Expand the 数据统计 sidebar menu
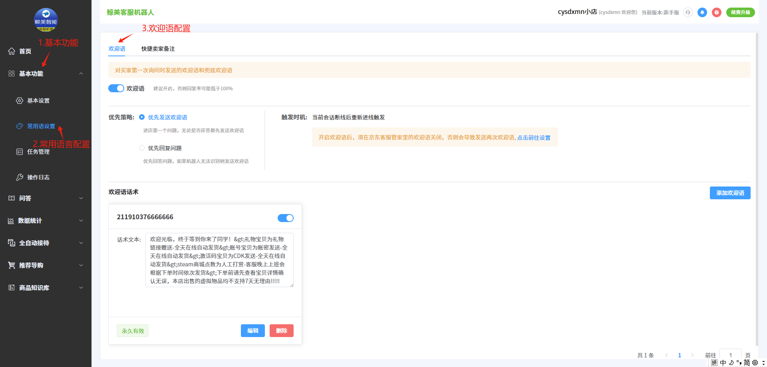This screenshot has height=367, width=767. click(81, 220)
